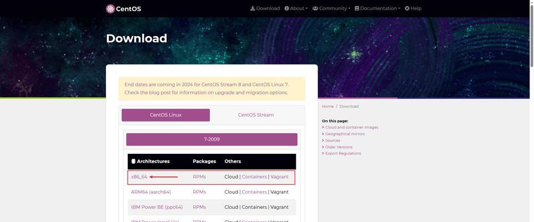This screenshot has height=222, width=534.
Task: Click Download in the breadcrumb
Action: 349,107
